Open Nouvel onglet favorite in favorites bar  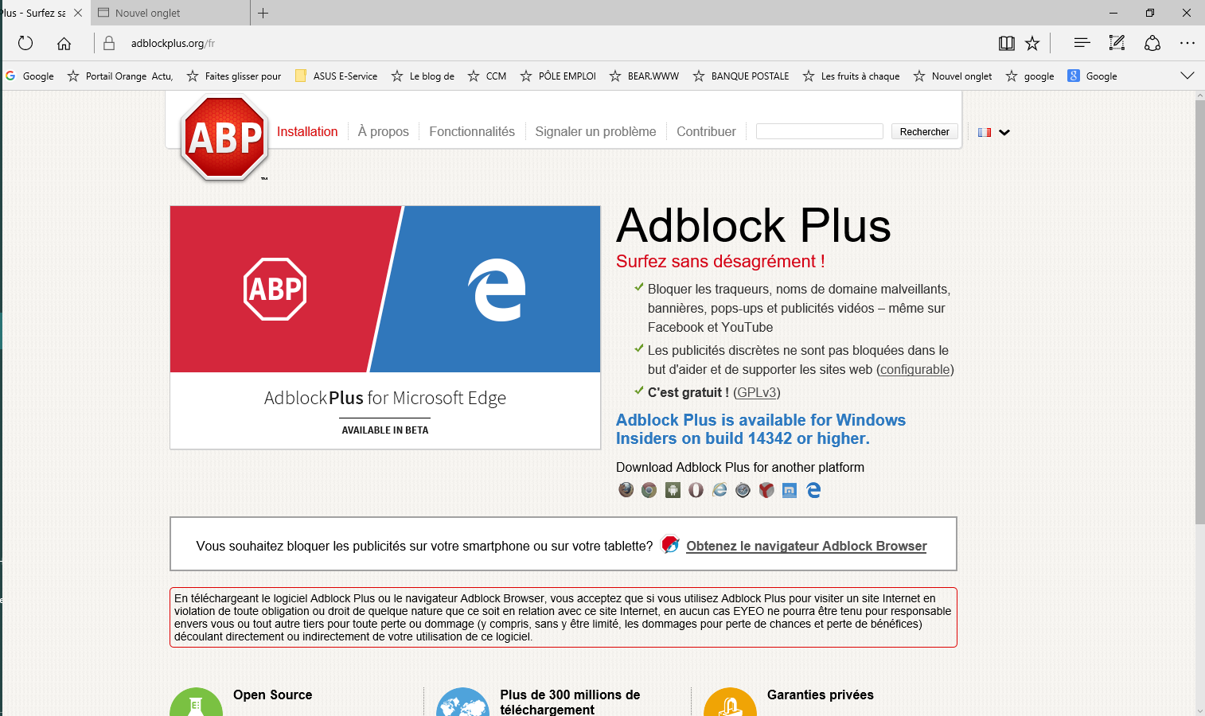click(x=953, y=76)
